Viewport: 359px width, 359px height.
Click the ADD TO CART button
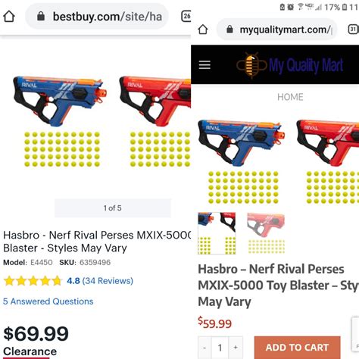coord(297,348)
